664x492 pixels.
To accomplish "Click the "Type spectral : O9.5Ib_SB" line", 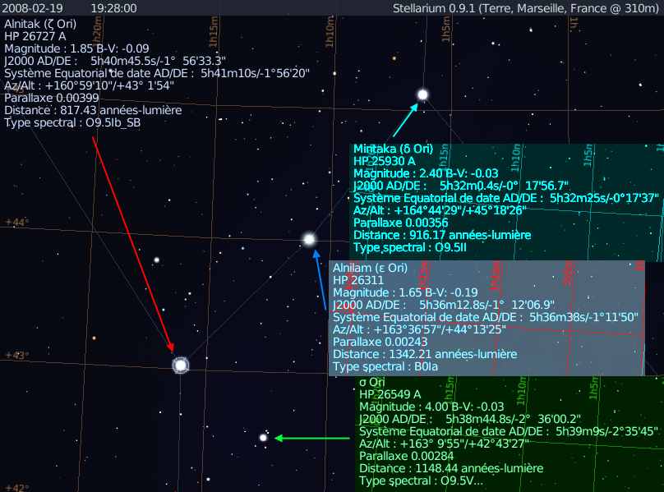I will (72, 122).
